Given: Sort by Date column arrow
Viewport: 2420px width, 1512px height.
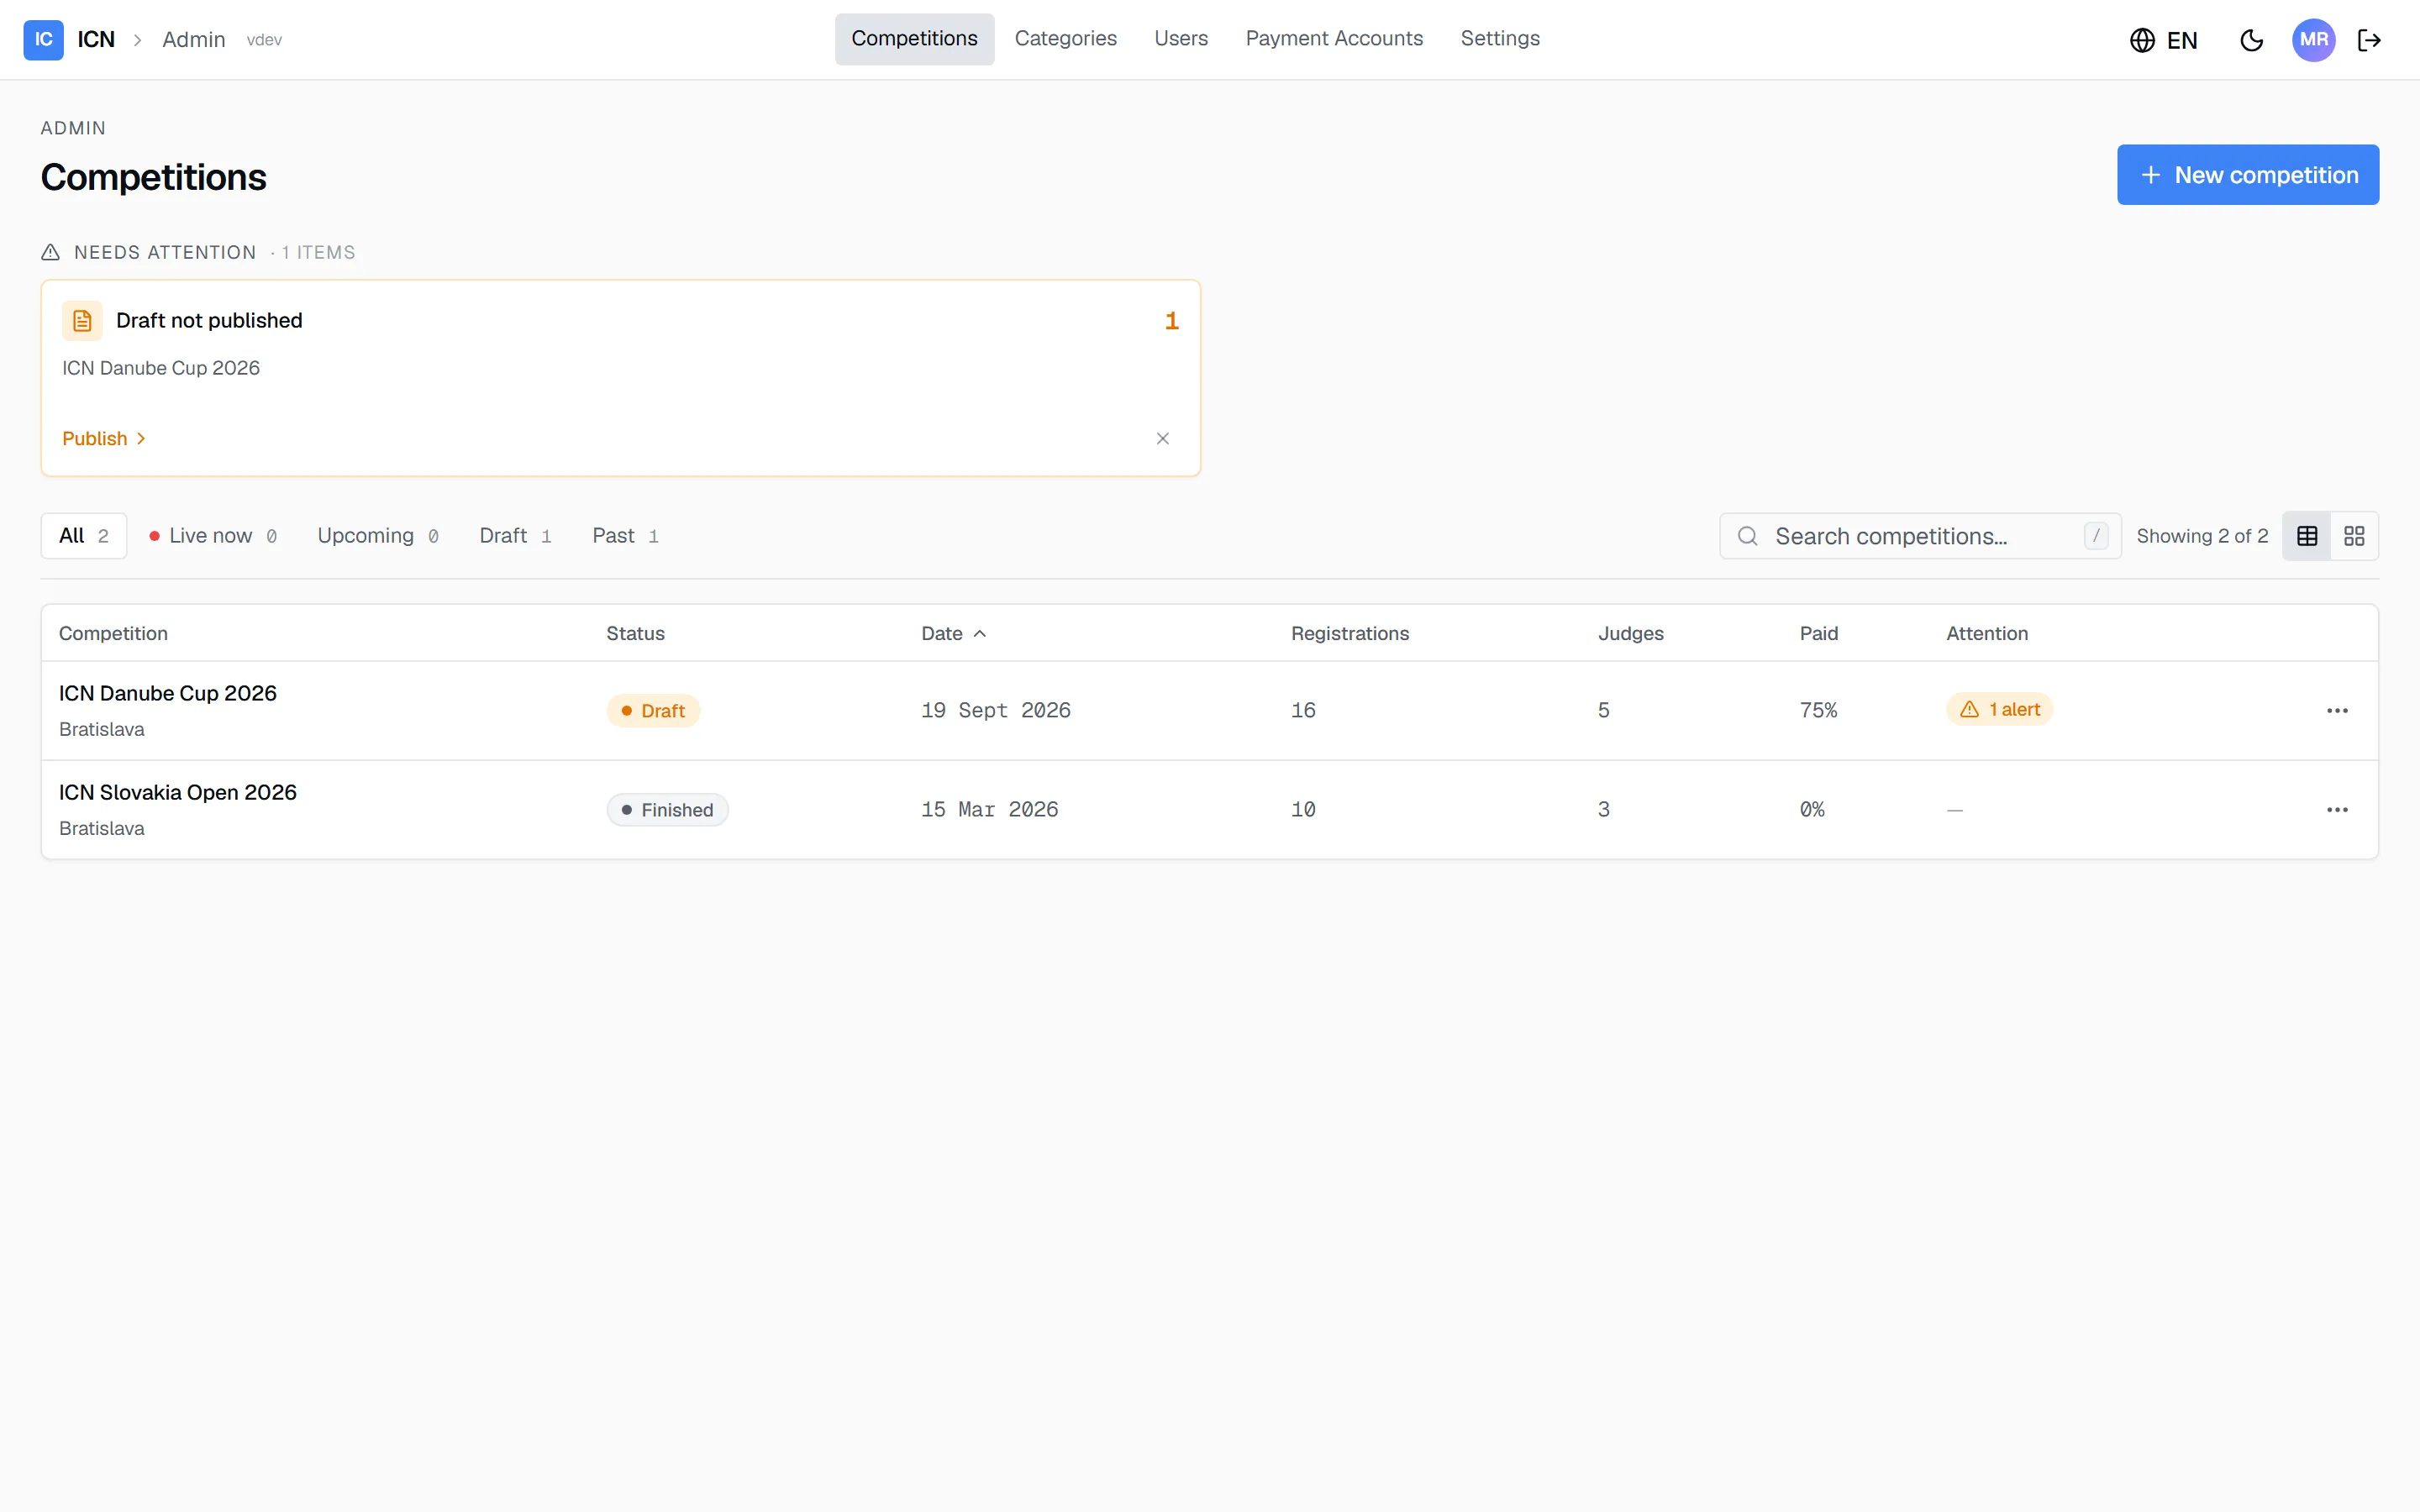Looking at the screenshot, I should pos(980,634).
